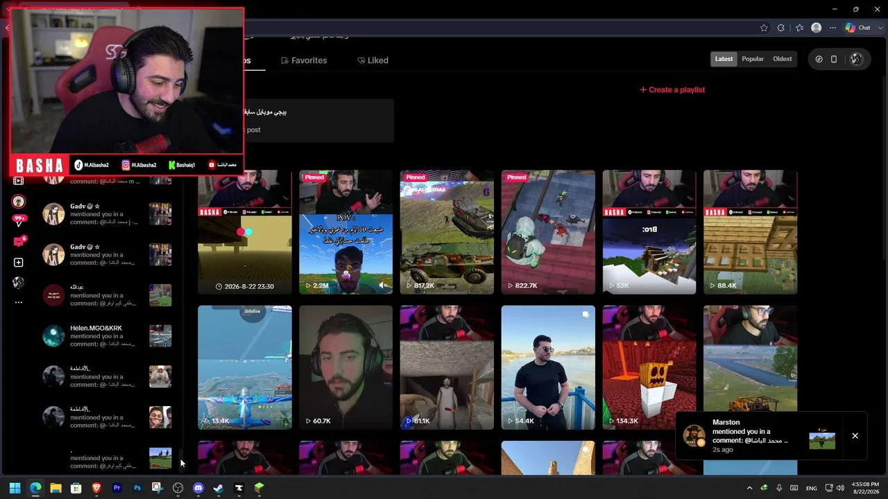
Task: Open video thumbnail in Marston notification popup
Action: click(822, 439)
